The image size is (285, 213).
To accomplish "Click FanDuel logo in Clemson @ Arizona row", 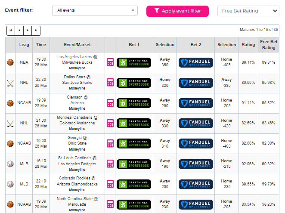I will click(196, 103).
